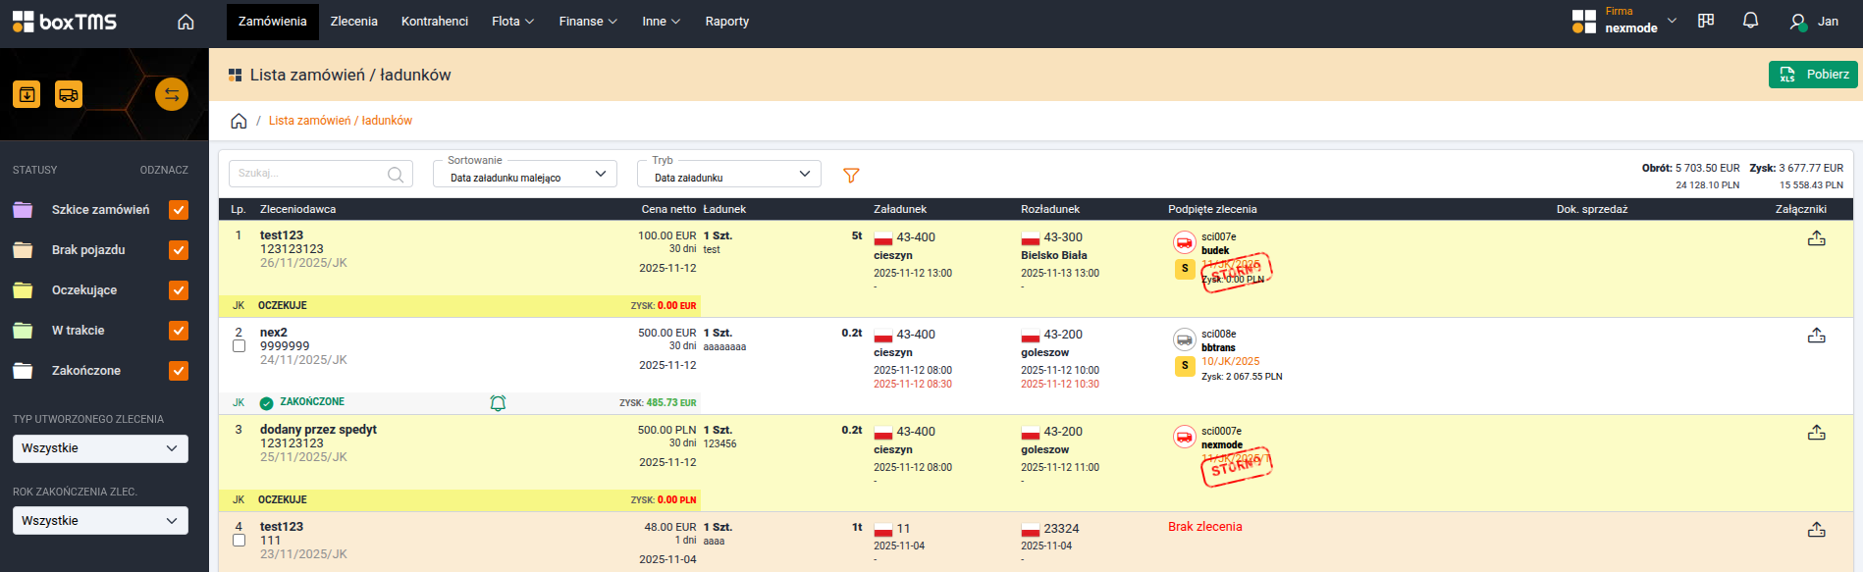The image size is (1863, 572).
Task: Click the layout grid icon beside the bell
Action: coord(1706,21)
